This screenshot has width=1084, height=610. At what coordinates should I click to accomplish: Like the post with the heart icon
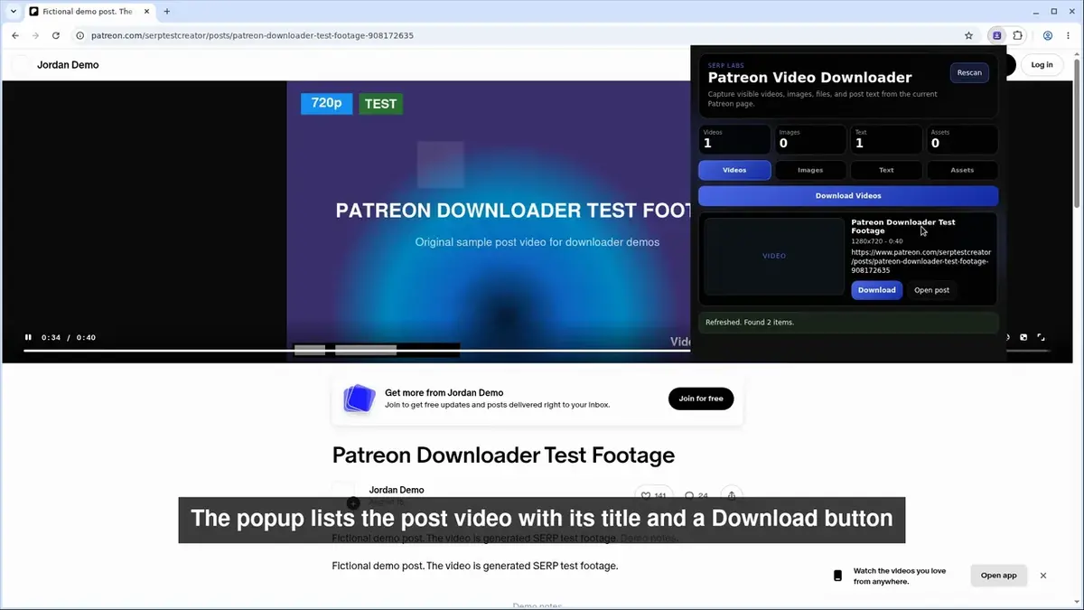pyautogui.click(x=646, y=495)
